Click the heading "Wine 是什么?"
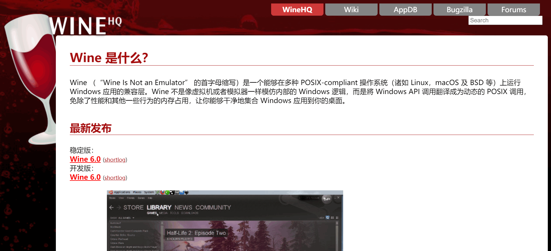The image size is (551, 251). (109, 58)
